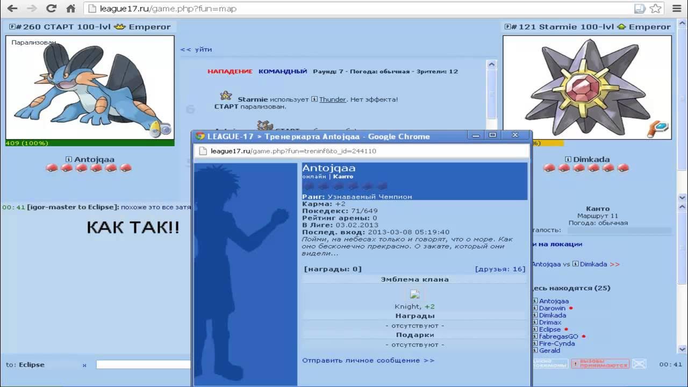The height and width of the screenshot is (387, 688).
Task: Open the Thunder move link
Action: [333, 99]
